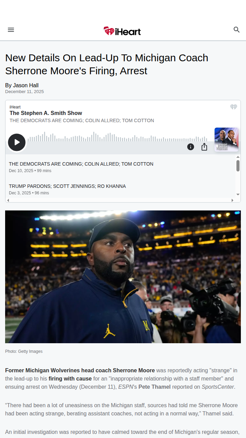Screen dimensions: 246x438
Task: Follow the Former Michigan Wolverines head coach link
Action: point(80,370)
